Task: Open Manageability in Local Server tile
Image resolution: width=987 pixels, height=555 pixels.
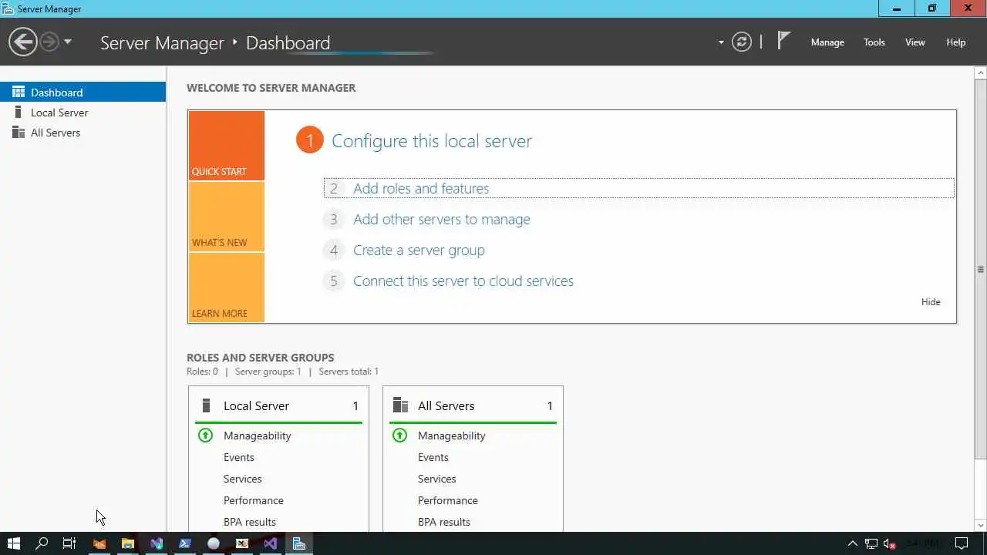Action: tap(258, 436)
